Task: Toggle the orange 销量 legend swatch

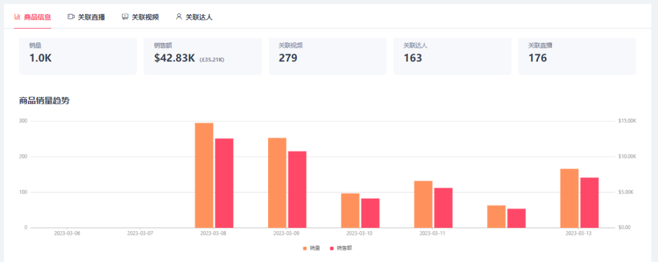Action: coord(305,248)
